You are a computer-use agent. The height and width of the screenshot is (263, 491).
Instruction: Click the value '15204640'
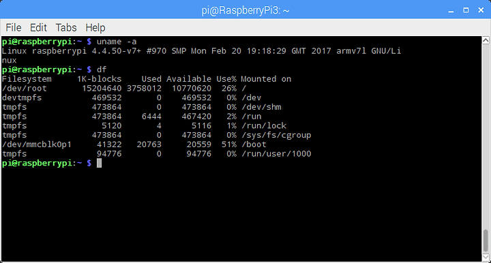pyautogui.click(x=102, y=88)
